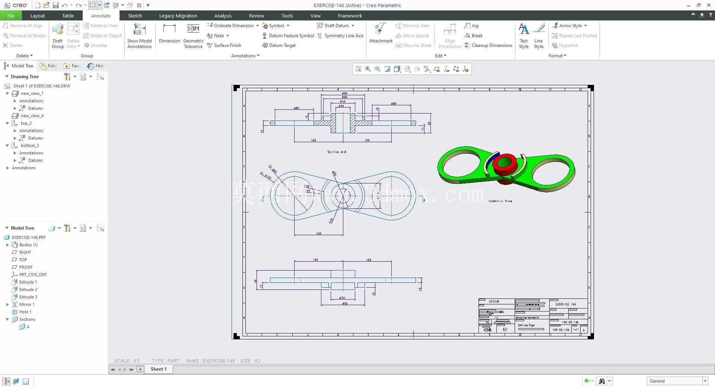Toggle datum axis display in graphics toolbar
Viewport: 715px width, 387px height.
[x=446, y=69]
